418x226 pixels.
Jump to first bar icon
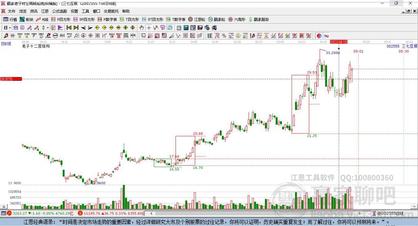pos(69,28)
